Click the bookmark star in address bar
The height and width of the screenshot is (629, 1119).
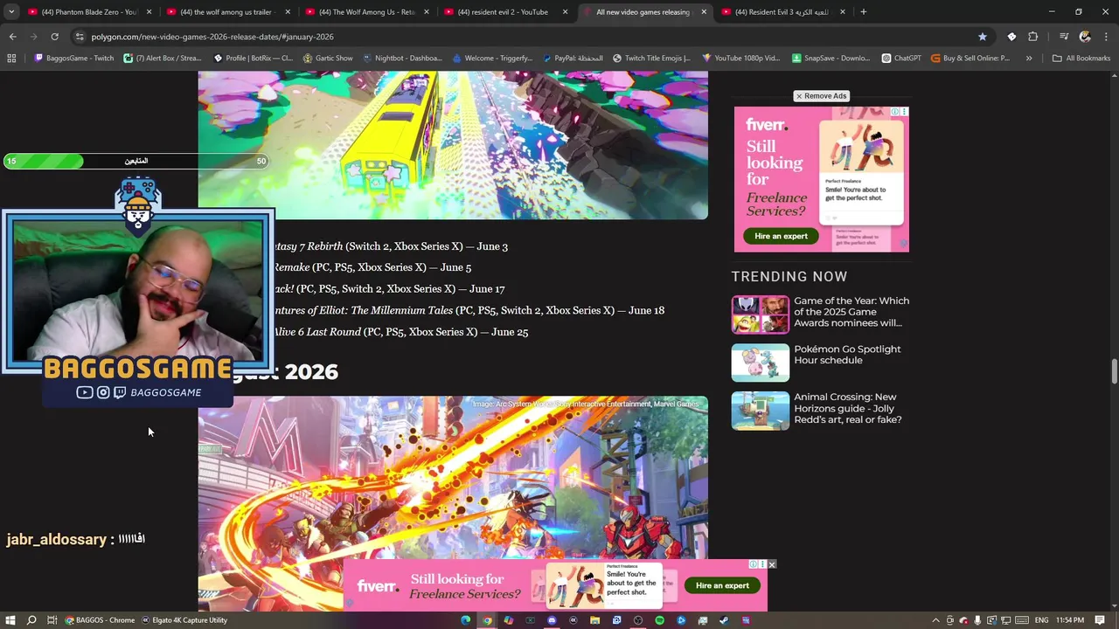coord(983,37)
